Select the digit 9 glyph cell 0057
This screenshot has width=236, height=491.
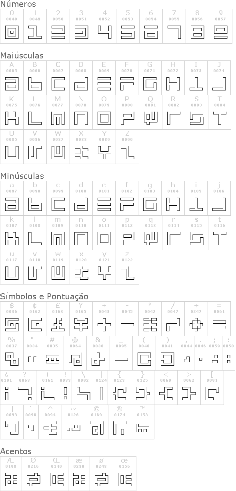(220, 26)
